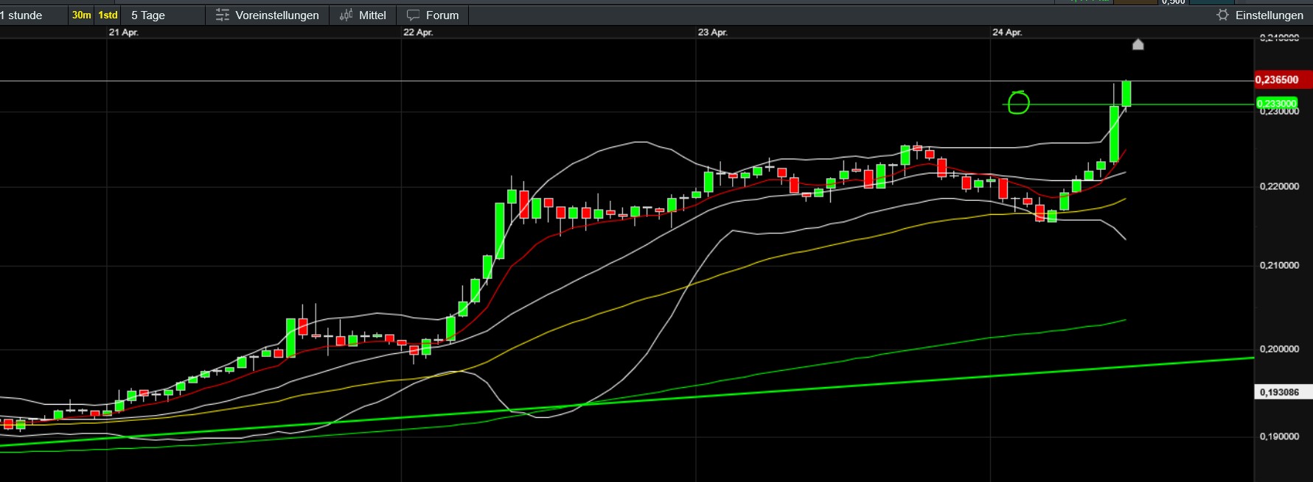Click the gear icon for Einstellungen
Viewport: 1313px width, 482px height.
click(1223, 15)
